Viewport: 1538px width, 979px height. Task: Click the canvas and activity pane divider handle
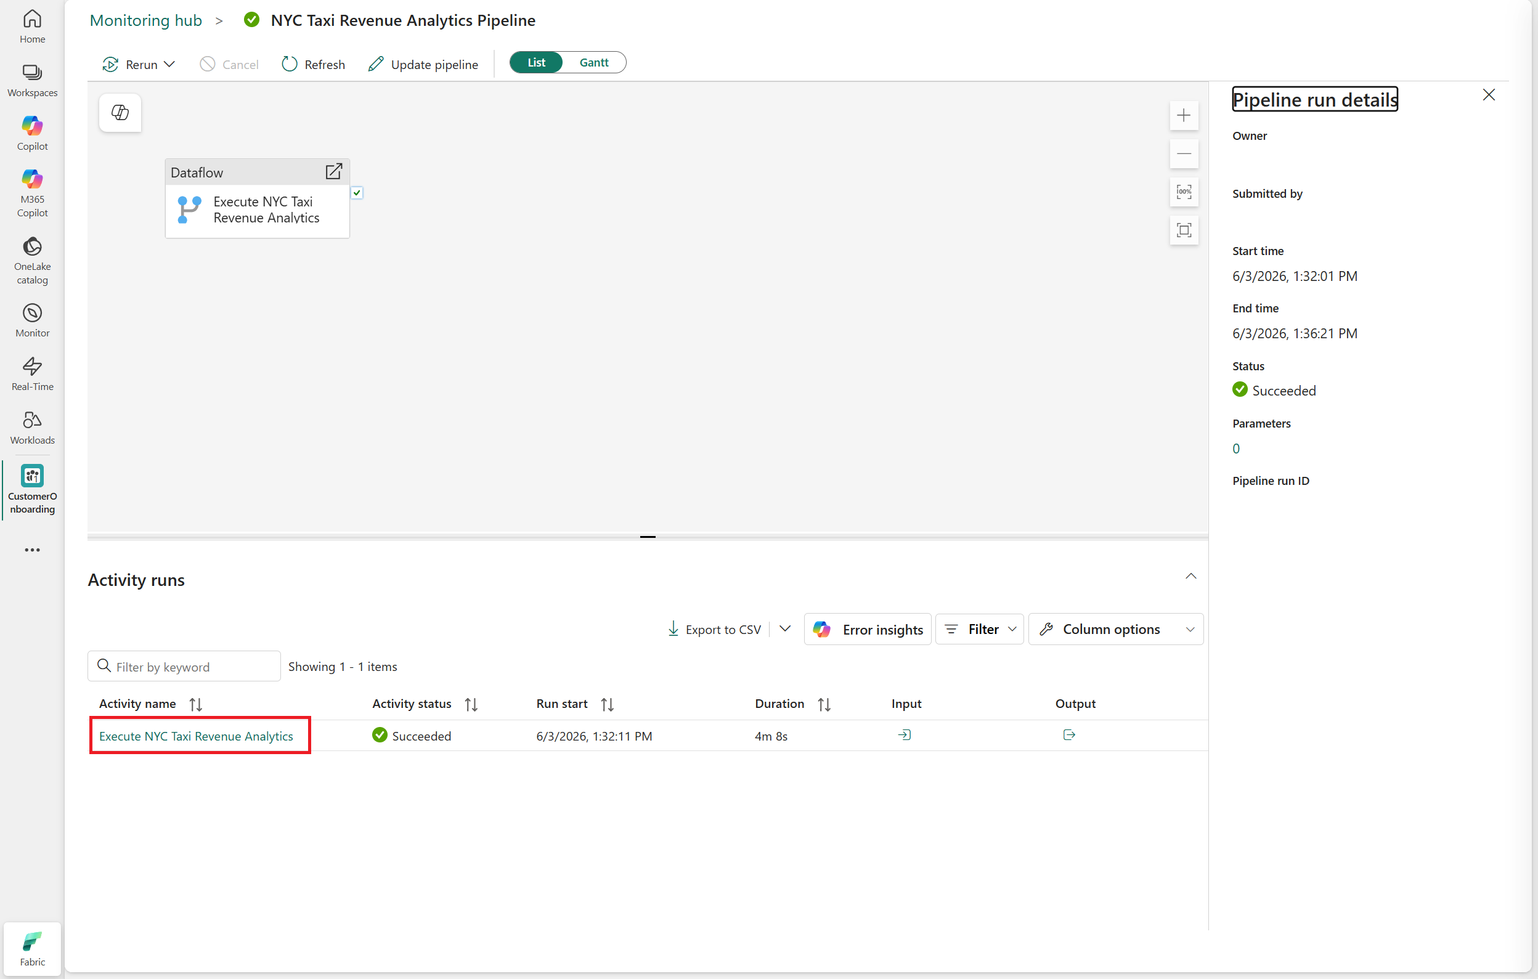pyautogui.click(x=647, y=537)
